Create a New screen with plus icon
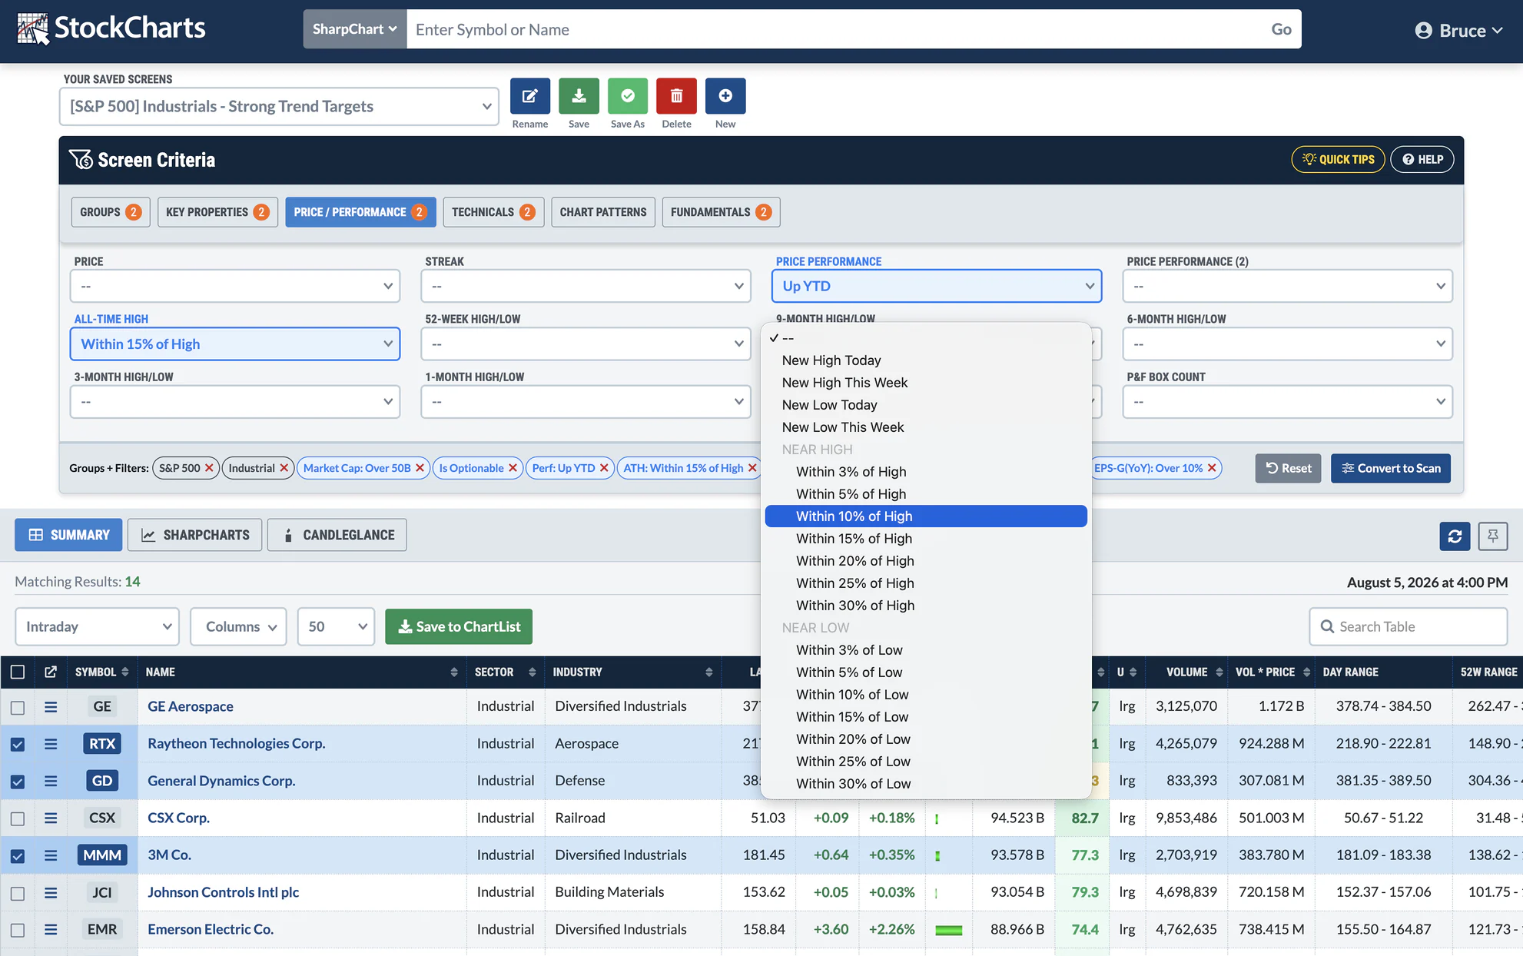The width and height of the screenshot is (1523, 956). [x=725, y=96]
